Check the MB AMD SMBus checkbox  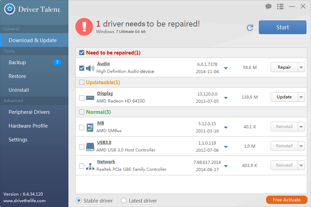click(82, 127)
